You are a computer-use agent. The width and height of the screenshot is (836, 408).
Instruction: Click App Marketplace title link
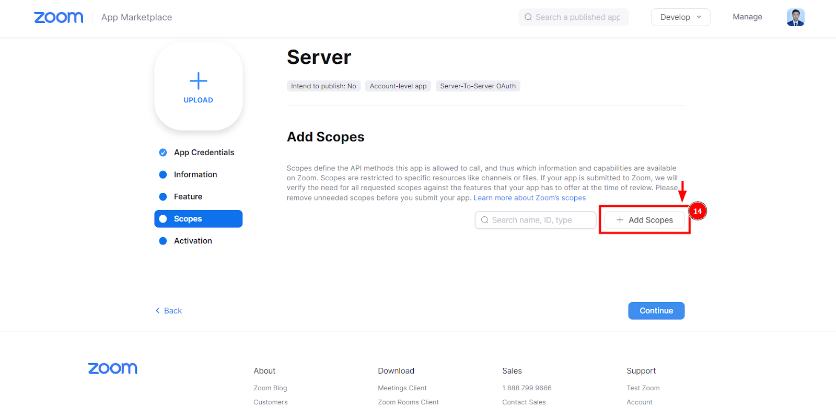point(136,17)
